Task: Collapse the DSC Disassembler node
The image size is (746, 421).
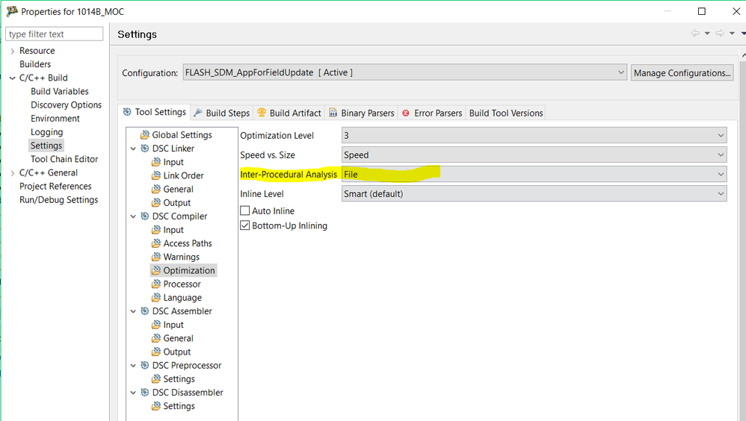Action: 133,393
